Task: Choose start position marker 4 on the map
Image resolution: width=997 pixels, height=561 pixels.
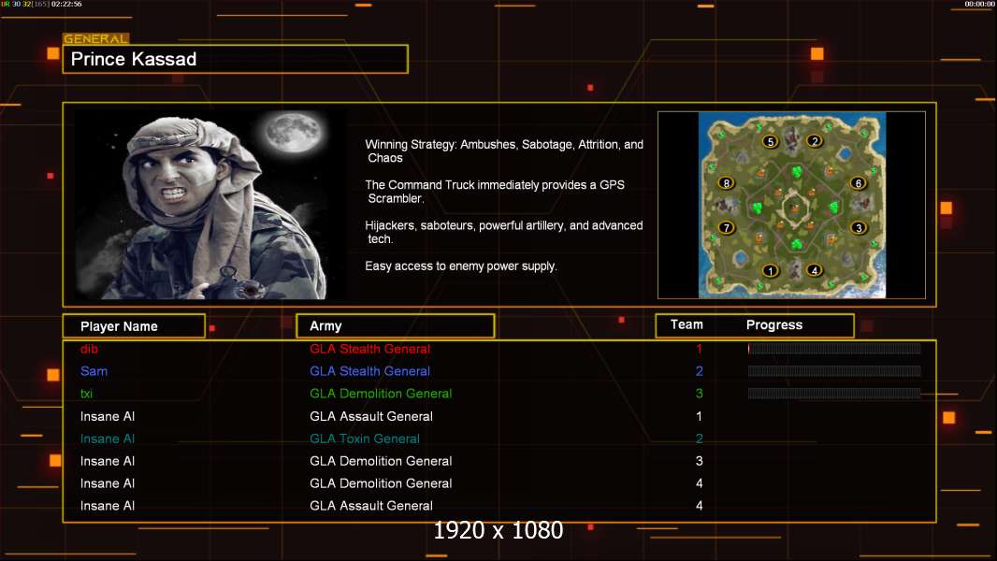Action: [x=815, y=270]
